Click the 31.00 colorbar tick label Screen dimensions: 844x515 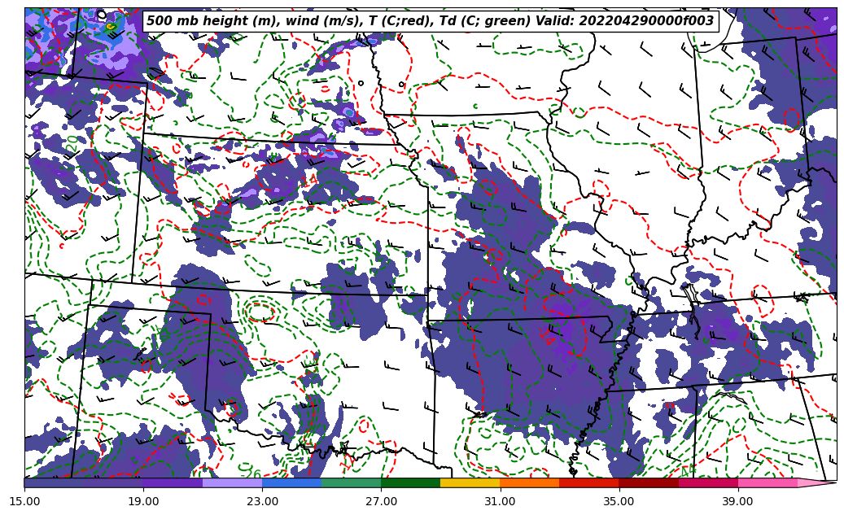click(x=500, y=501)
